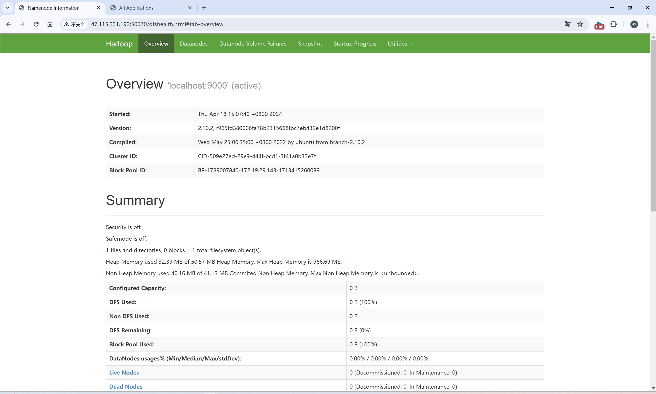Click the Cluster ID value CID-509e27ed

point(257,156)
